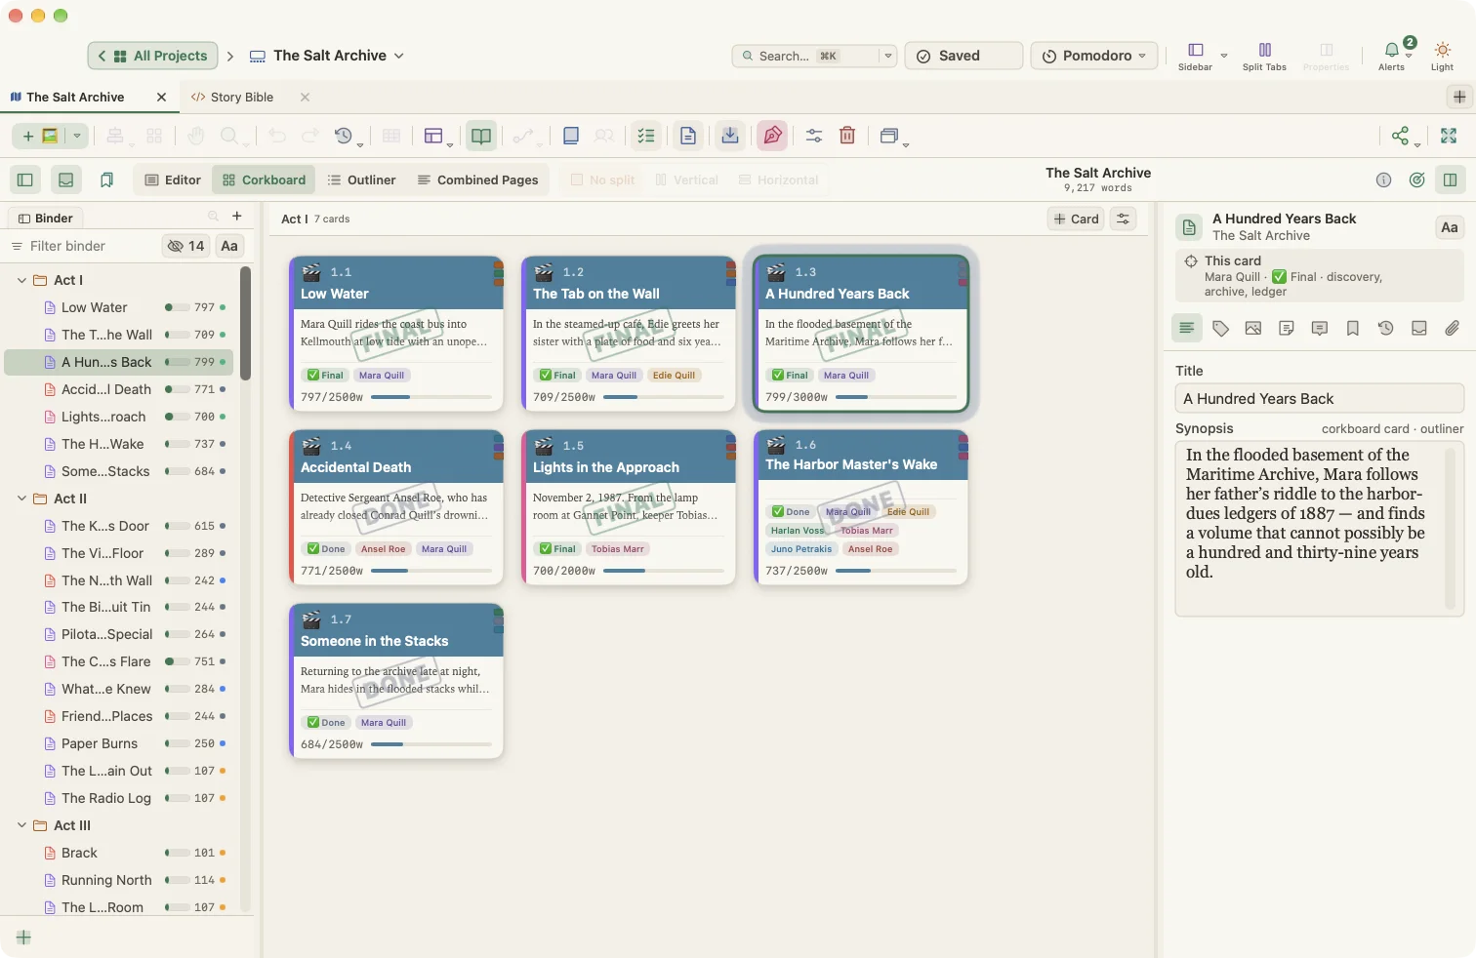1476x958 pixels.
Task: Open the Alerts bell
Action: coord(1392,56)
